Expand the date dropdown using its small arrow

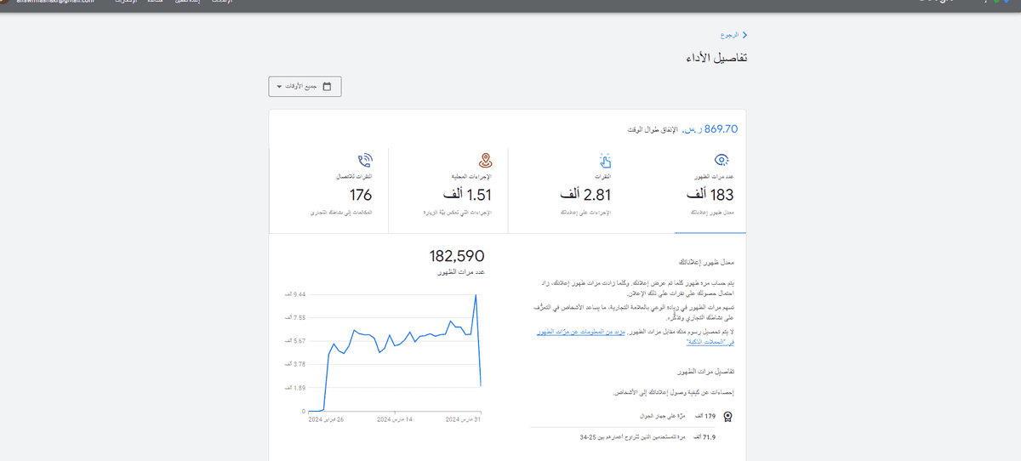pos(278,88)
